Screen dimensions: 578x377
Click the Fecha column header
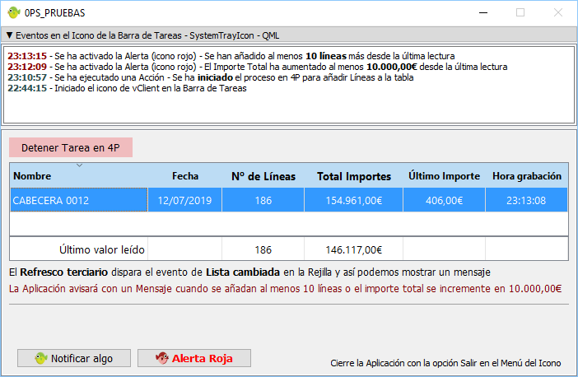185,176
